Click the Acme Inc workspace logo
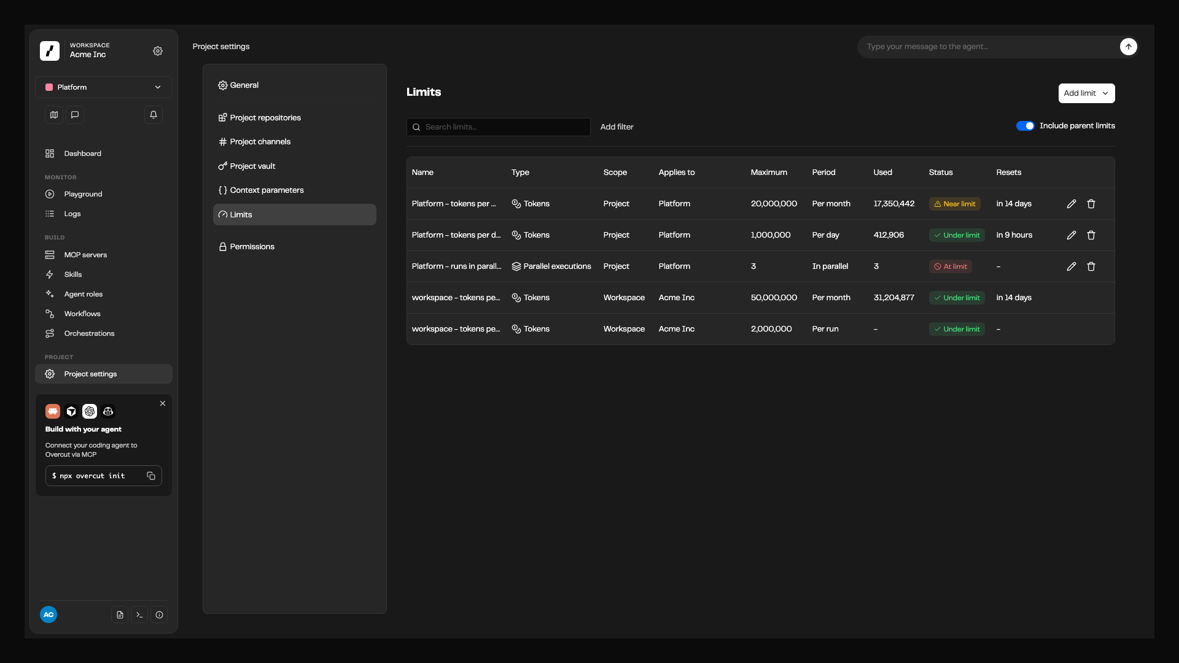 (50, 51)
